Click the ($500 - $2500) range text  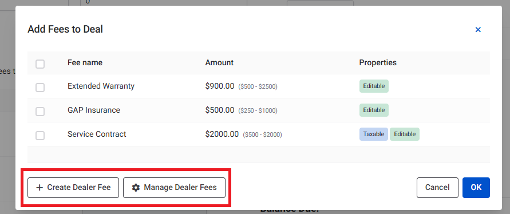258,87
